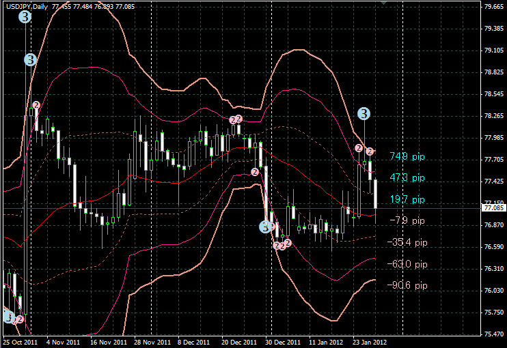Select pink 2 marker cluster below December low
507x348 pixels.
point(282,245)
